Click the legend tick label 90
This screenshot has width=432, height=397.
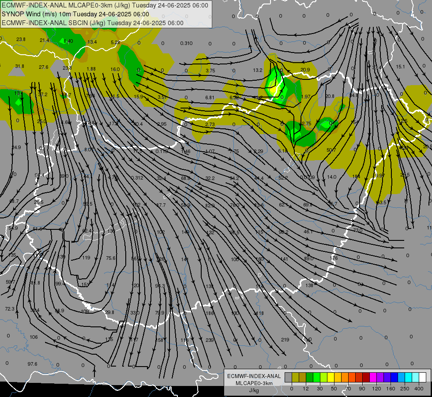click(362, 389)
